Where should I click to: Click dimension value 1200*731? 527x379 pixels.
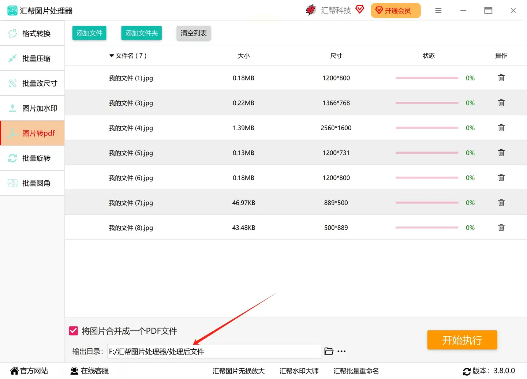pyautogui.click(x=336, y=153)
